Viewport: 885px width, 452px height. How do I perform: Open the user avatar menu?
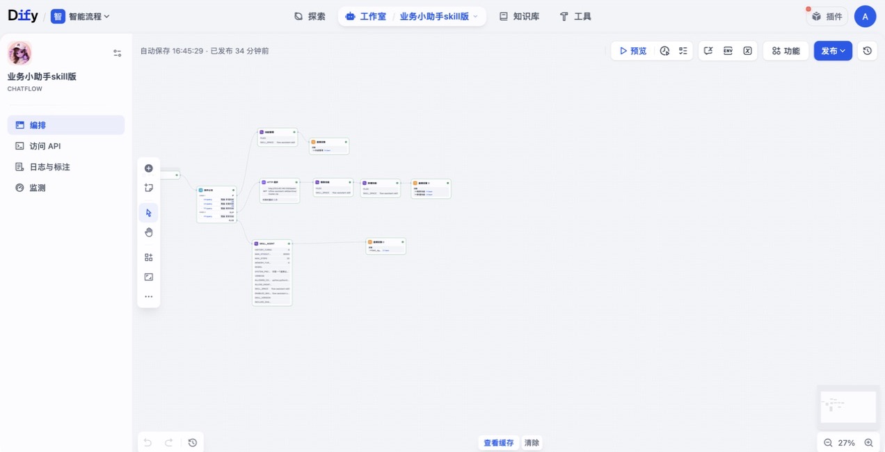[x=865, y=16]
